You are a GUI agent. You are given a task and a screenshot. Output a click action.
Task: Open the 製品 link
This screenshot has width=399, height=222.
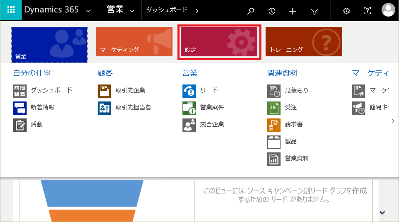point(291,141)
